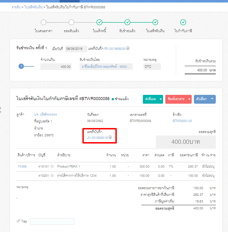Select the grey ยอมรับแล้ว step circle

click(x=72, y=22)
